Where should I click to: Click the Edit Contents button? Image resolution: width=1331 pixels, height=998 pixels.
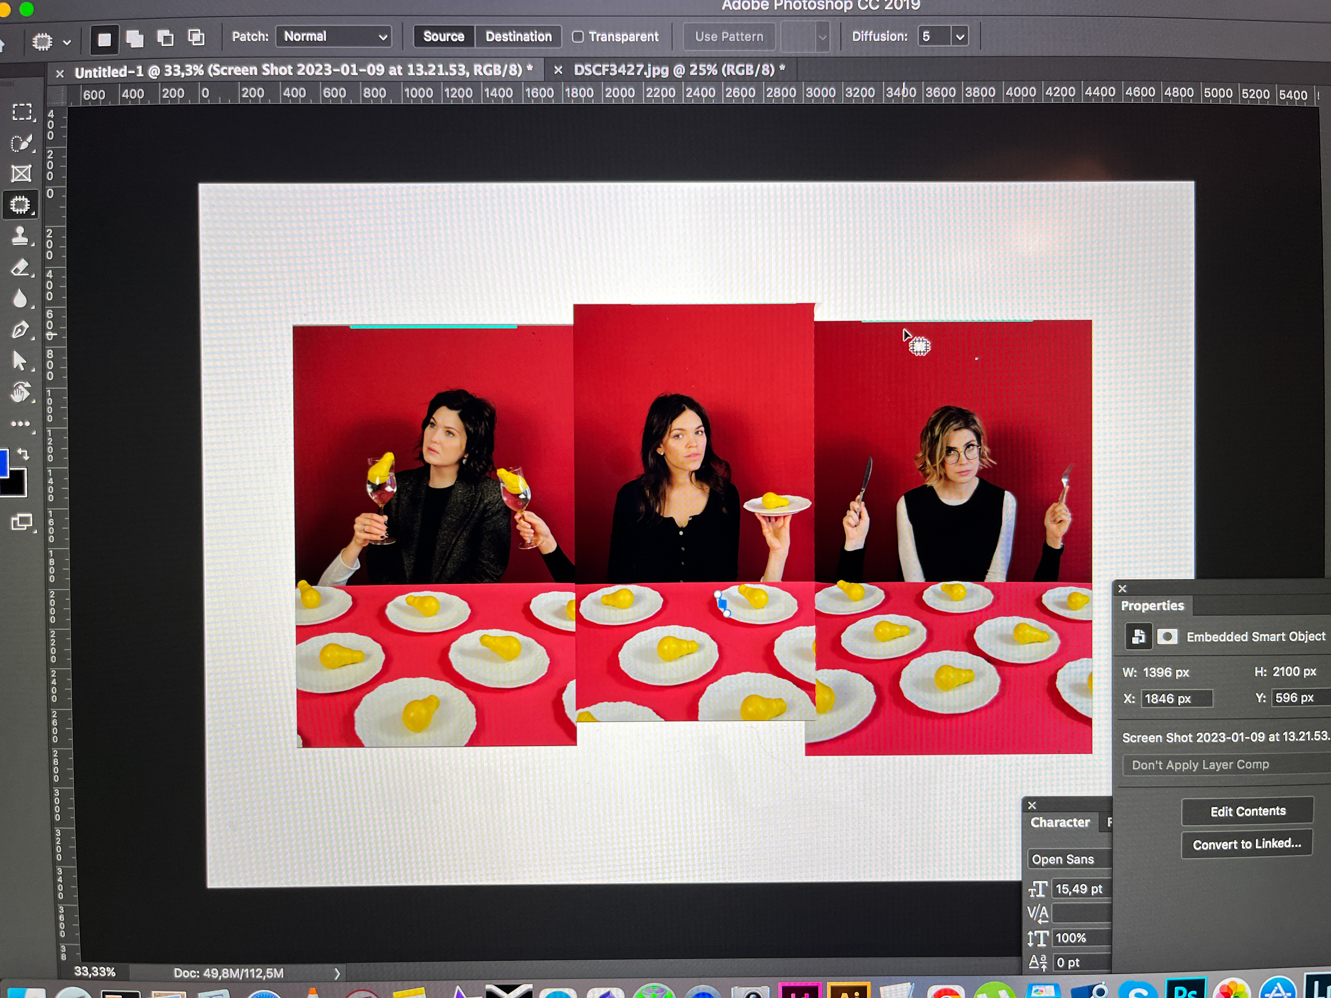click(x=1247, y=812)
